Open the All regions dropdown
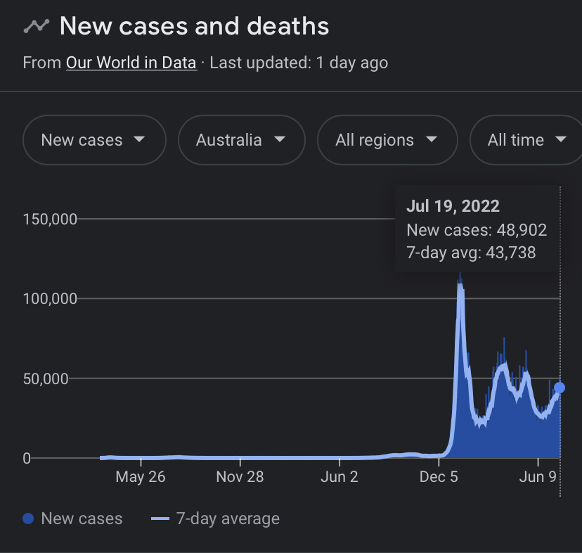 tap(387, 140)
